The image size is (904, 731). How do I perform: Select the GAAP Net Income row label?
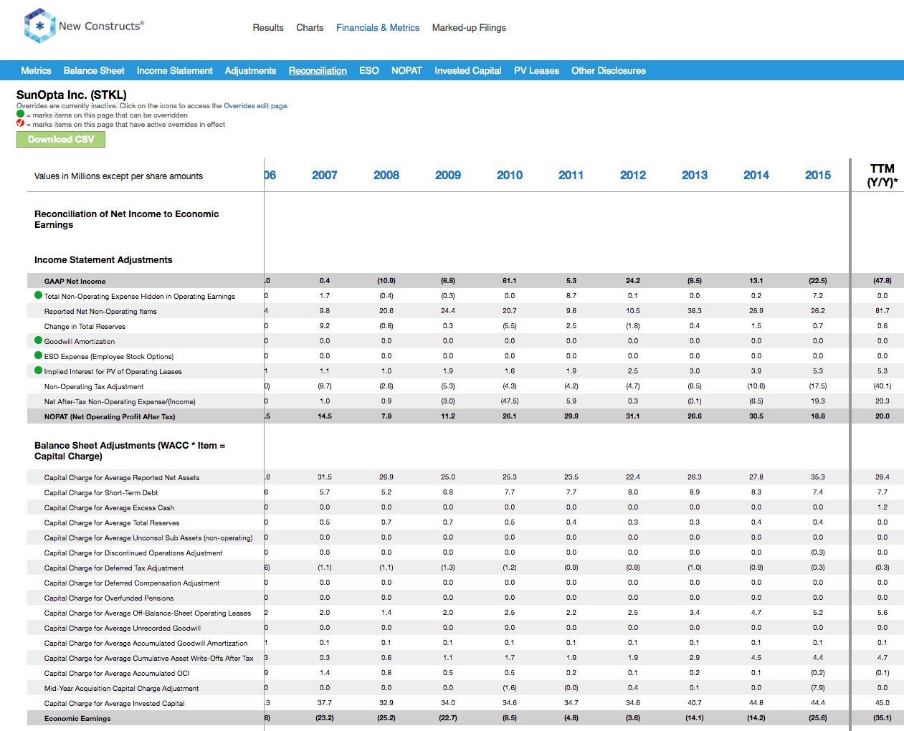pyautogui.click(x=75, y=282)
